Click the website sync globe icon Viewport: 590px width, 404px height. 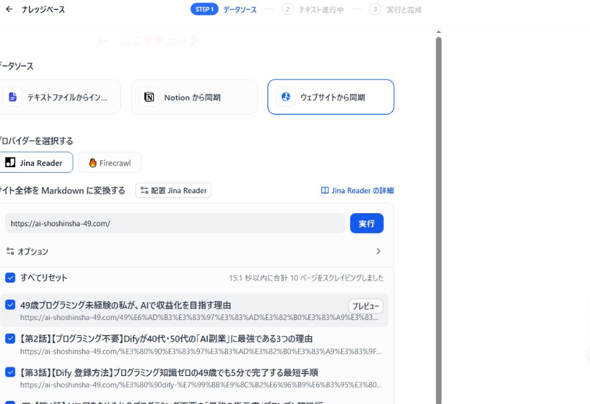click(x=285, y=96)
